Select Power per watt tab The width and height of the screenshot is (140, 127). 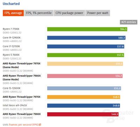[x=98, y=13]
